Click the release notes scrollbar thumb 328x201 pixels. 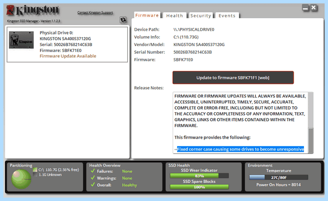tap(311, 140)
